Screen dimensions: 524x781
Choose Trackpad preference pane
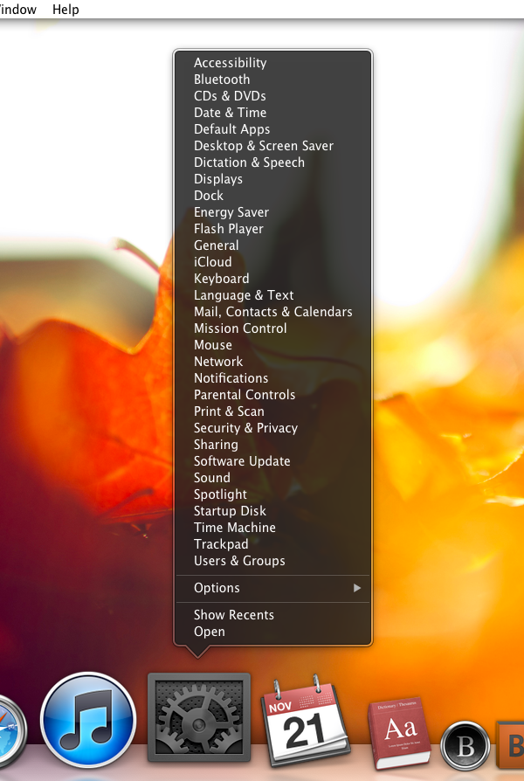pyautogui.click(x=221, y=544)
